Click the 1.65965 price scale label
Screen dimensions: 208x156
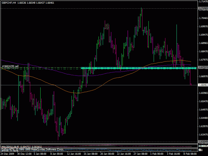(x=203, y=93)
